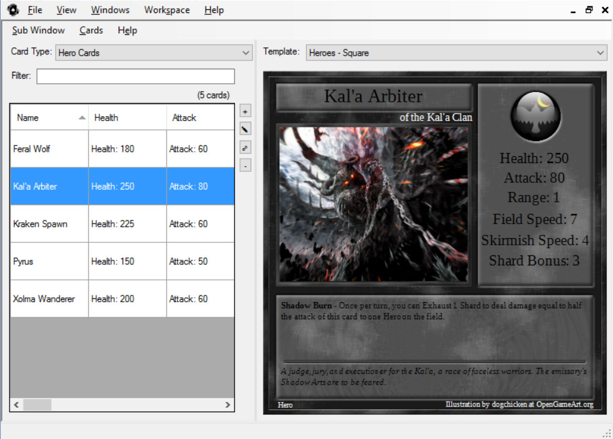This screenshot has width=613, height=439.
Task: Click the round clan emblem on the card preview
Action: pyautogui.click(x=536, y=116)
